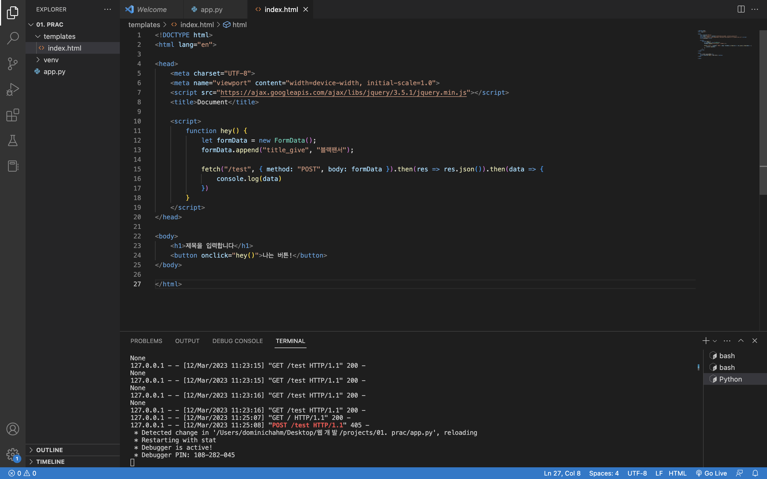This screenshot has height=479, width=767.
Task: Change the LF end of line sequence
Action: pyautogui.click(x=659, y=473)
